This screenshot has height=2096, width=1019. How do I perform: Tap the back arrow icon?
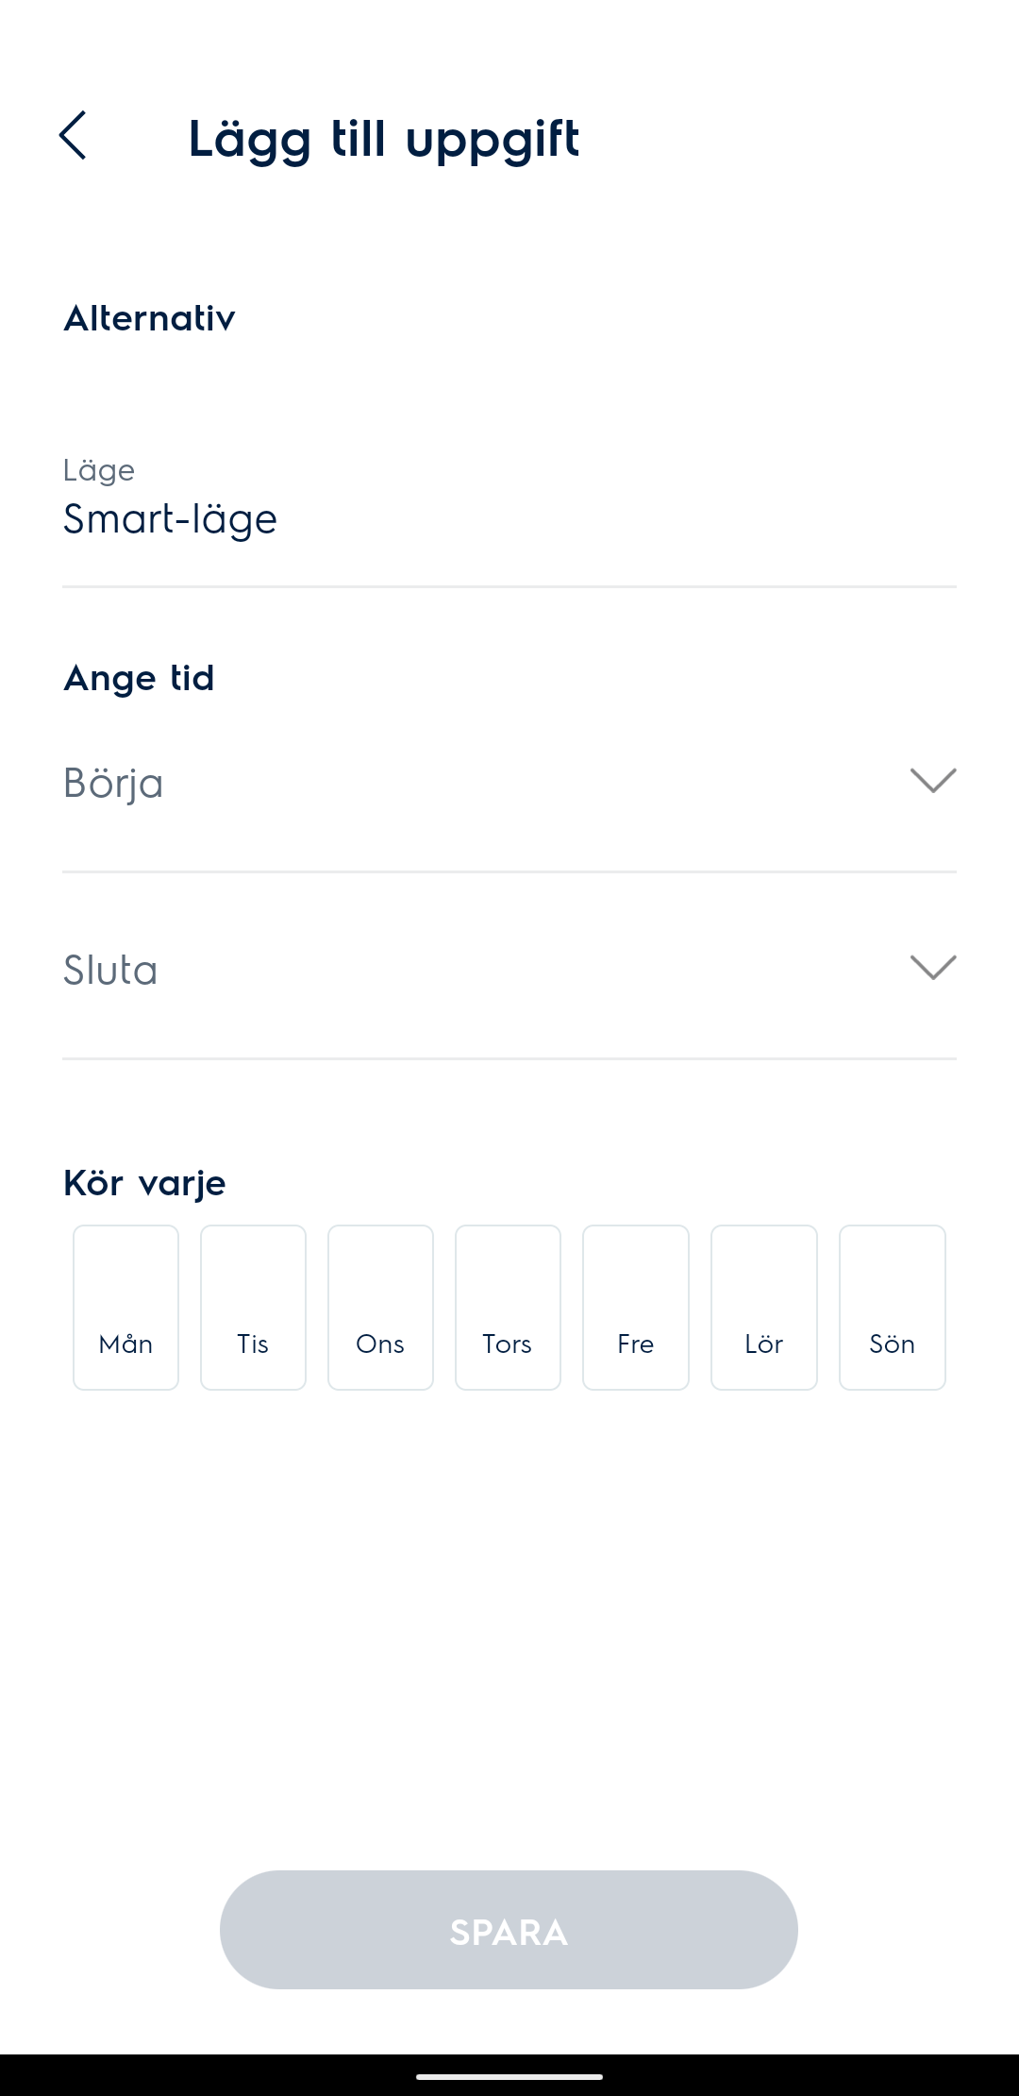[x=73, y=136]
